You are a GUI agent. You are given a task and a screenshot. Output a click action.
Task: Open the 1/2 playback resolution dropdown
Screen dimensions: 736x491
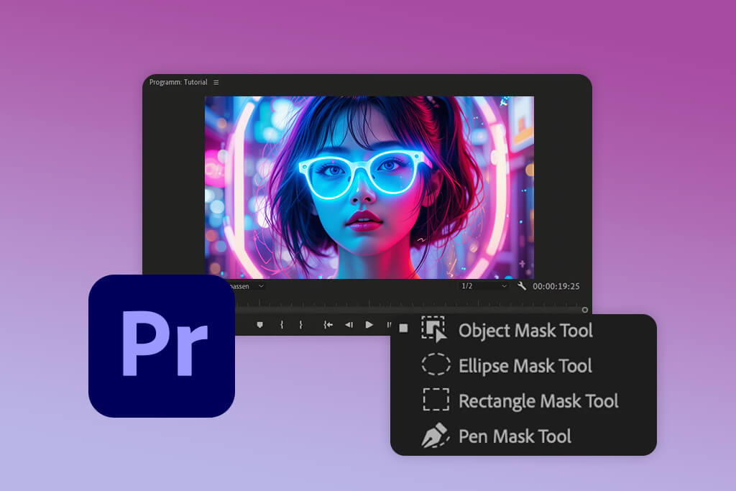point(484,286)
